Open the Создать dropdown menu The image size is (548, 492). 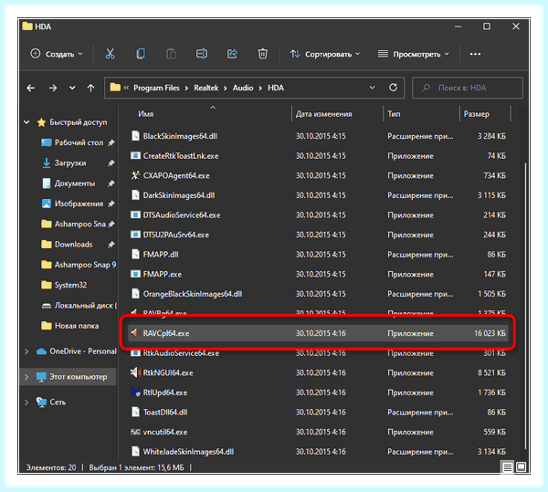coord(57,54)
